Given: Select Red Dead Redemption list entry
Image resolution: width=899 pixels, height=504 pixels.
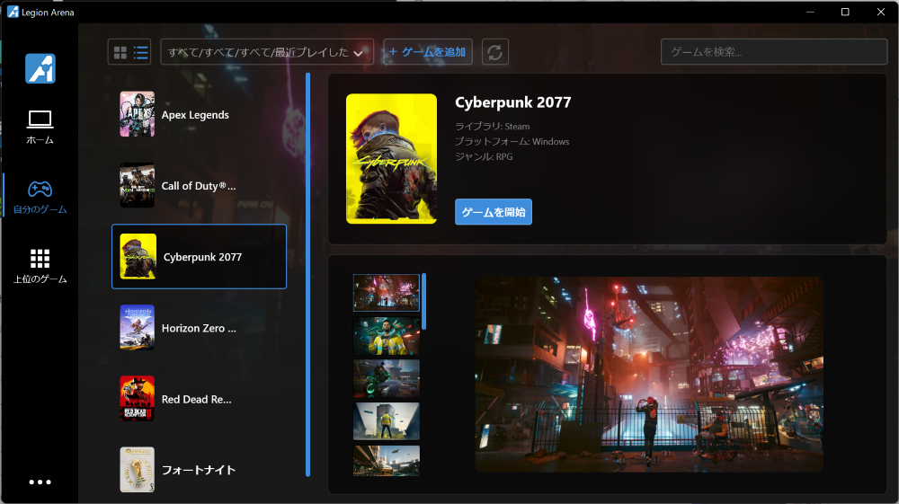Looking at the screenshot, I should [x=199, y=399].
